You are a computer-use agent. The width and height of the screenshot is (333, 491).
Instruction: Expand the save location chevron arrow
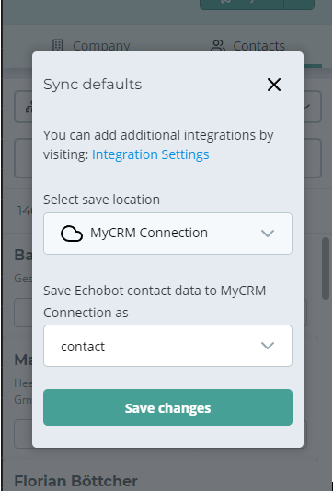(x=268, y=234)
